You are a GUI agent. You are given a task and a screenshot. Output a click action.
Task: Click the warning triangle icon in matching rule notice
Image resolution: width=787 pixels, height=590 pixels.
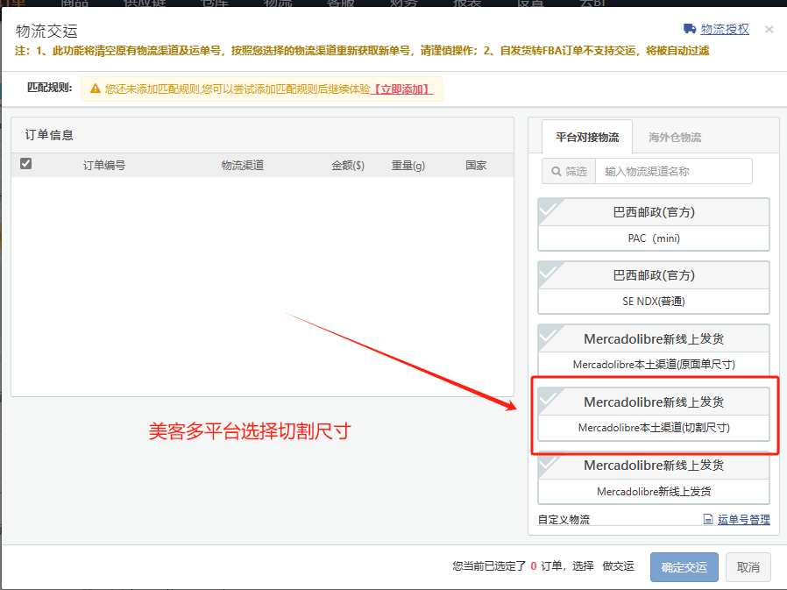(95, 89)
